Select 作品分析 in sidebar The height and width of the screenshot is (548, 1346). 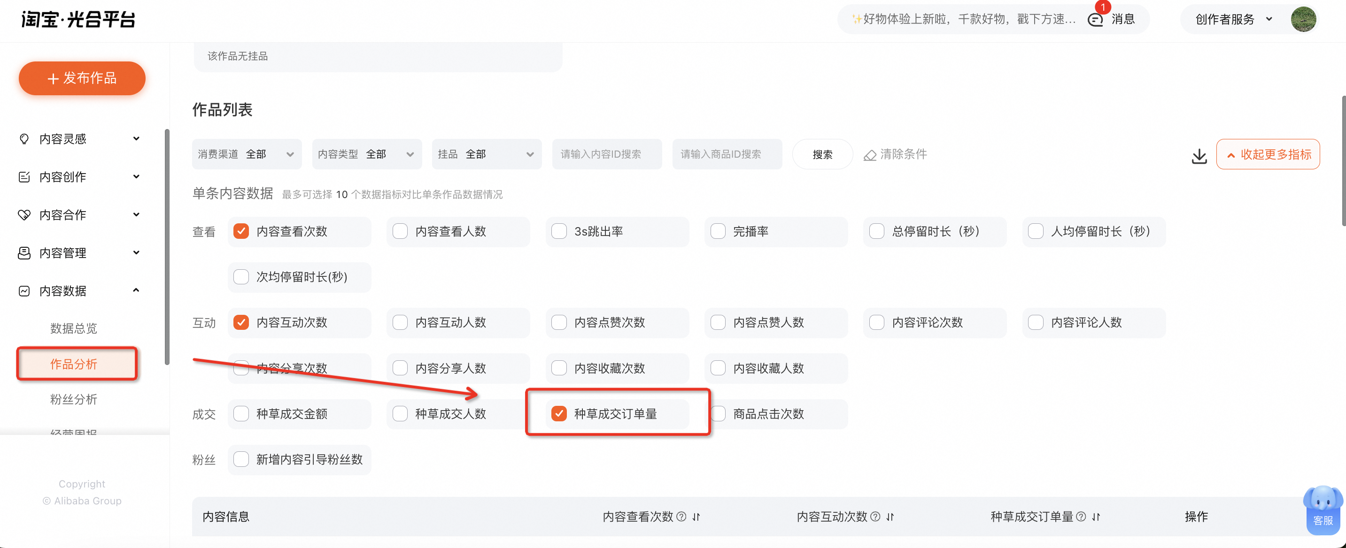point(77,364)
